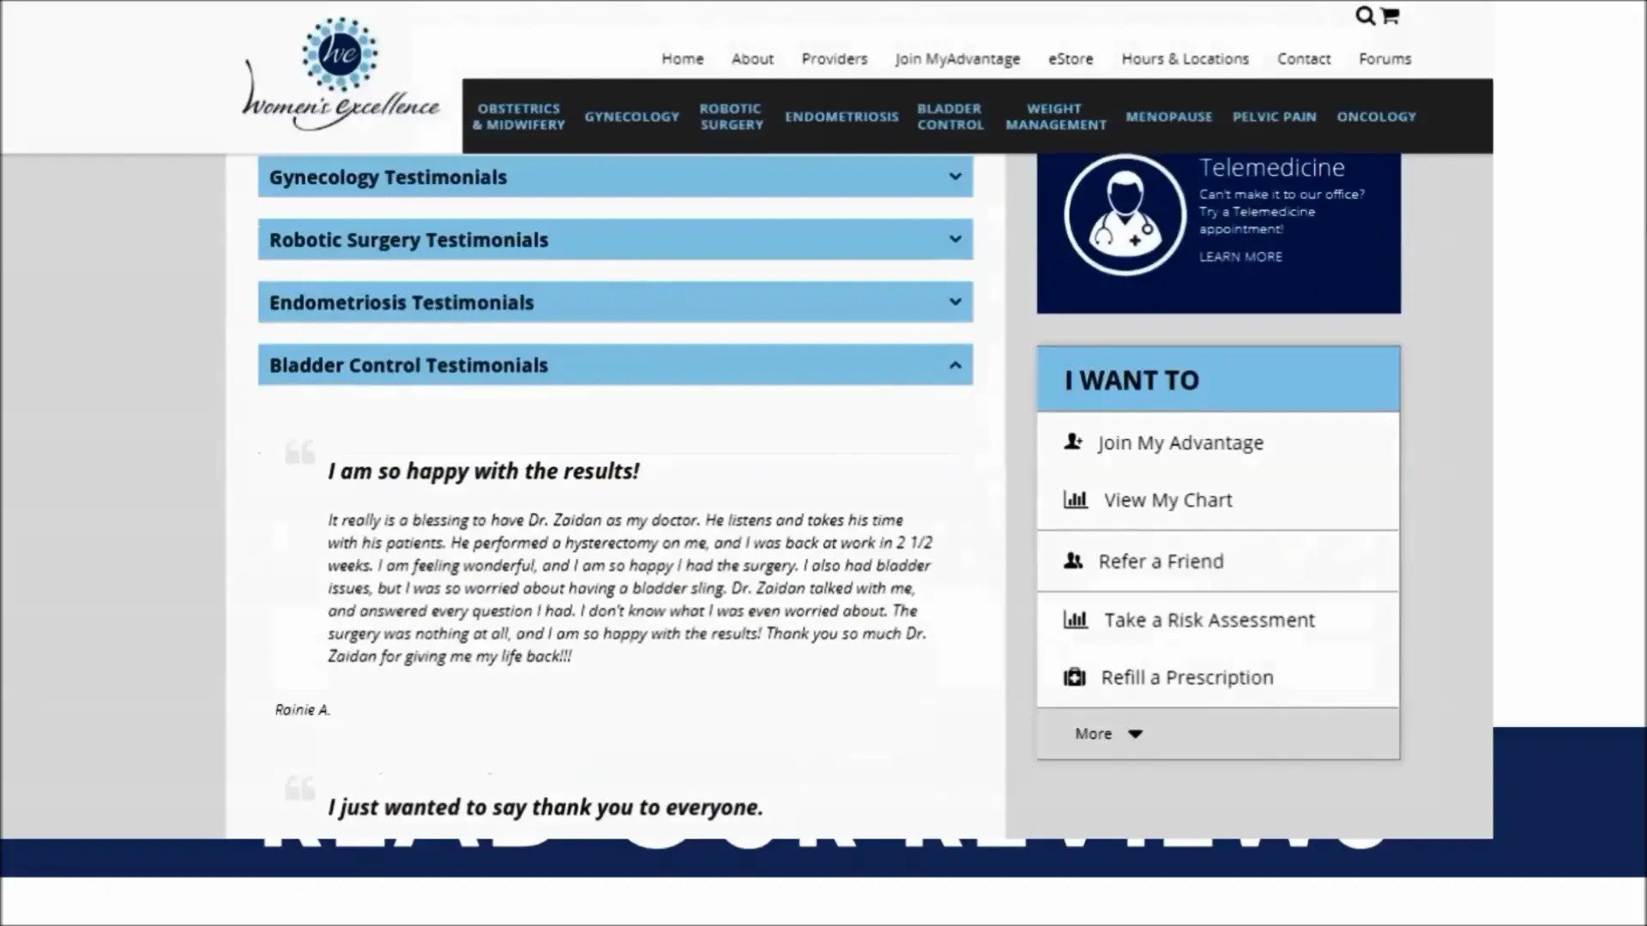Click the Risk Assessment chart icon
Image resolution: width=1647 pixels, height=926 pixels.
pyautogui.click(x=1076, y=619)
